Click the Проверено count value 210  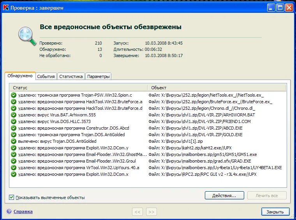pos(99,43)
